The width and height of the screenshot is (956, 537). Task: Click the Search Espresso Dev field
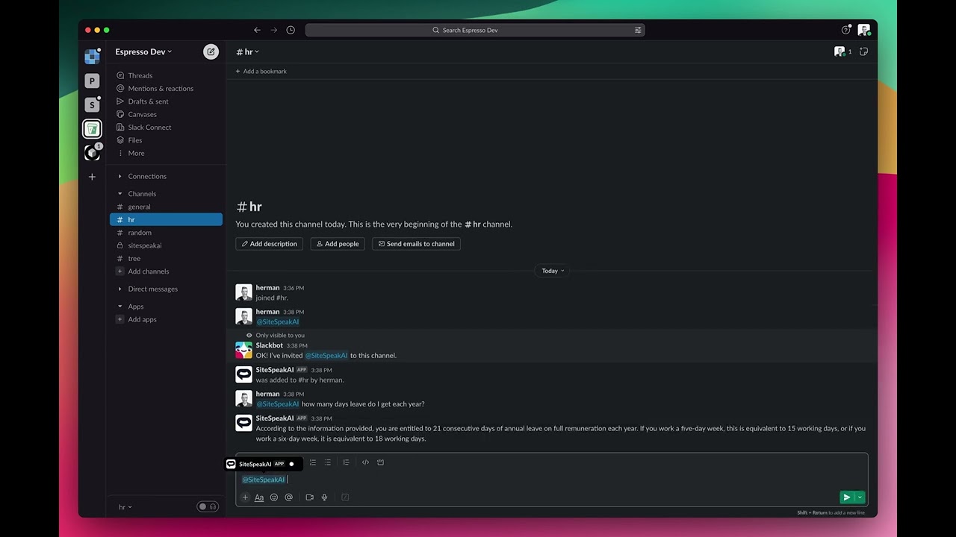point(475,30)
